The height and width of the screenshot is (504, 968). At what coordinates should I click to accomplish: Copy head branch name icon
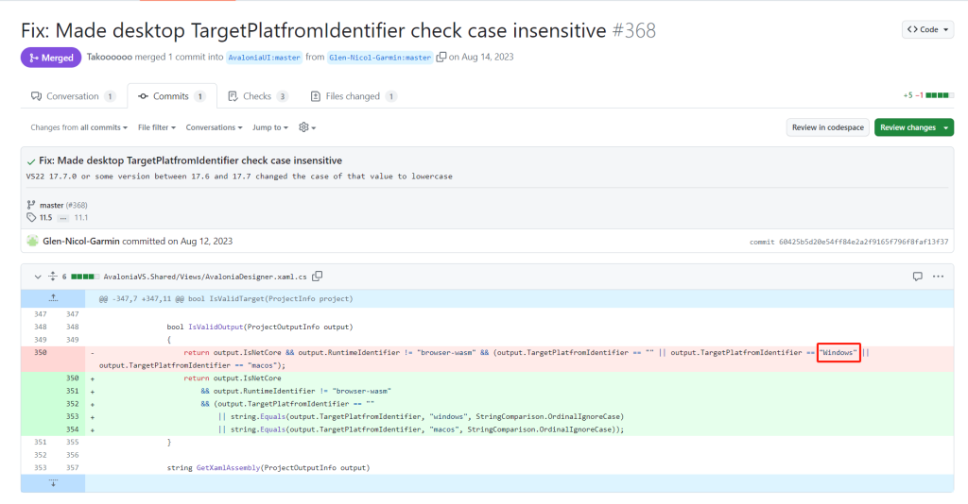[x=441, y=58]
